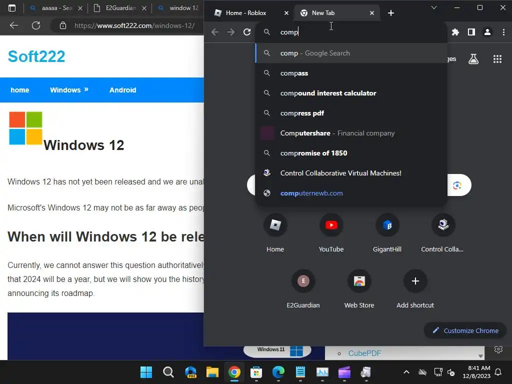Click the Edge address bar URL

tap(134, 25)
